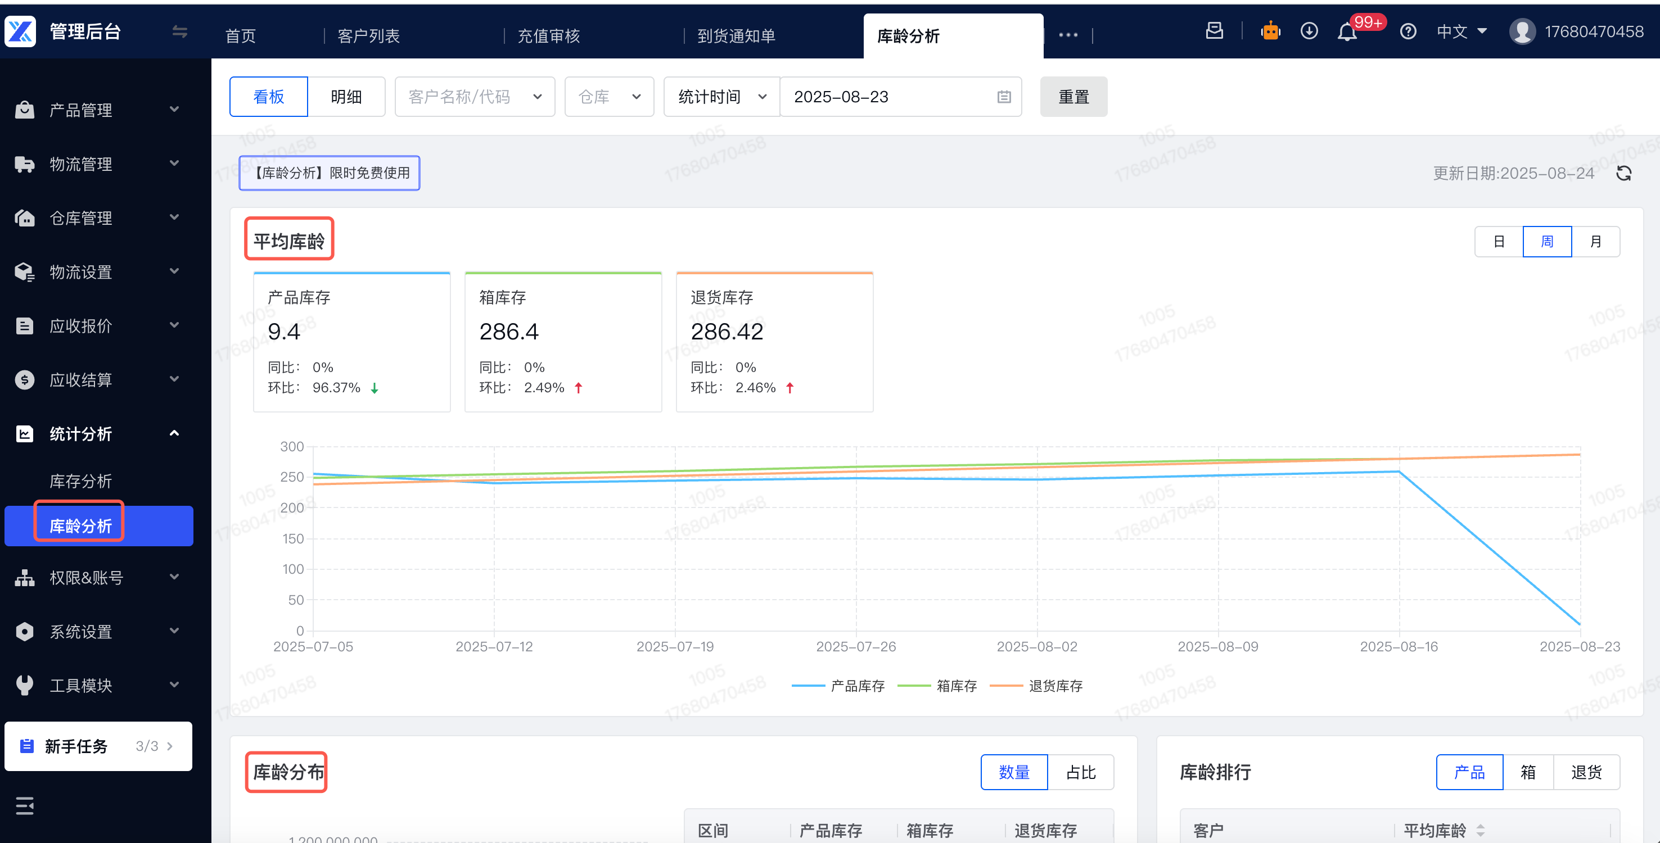Expand the 工具模块 menu chevron
The height and width of the screenshot is (843, 1660).
[174, 685]
